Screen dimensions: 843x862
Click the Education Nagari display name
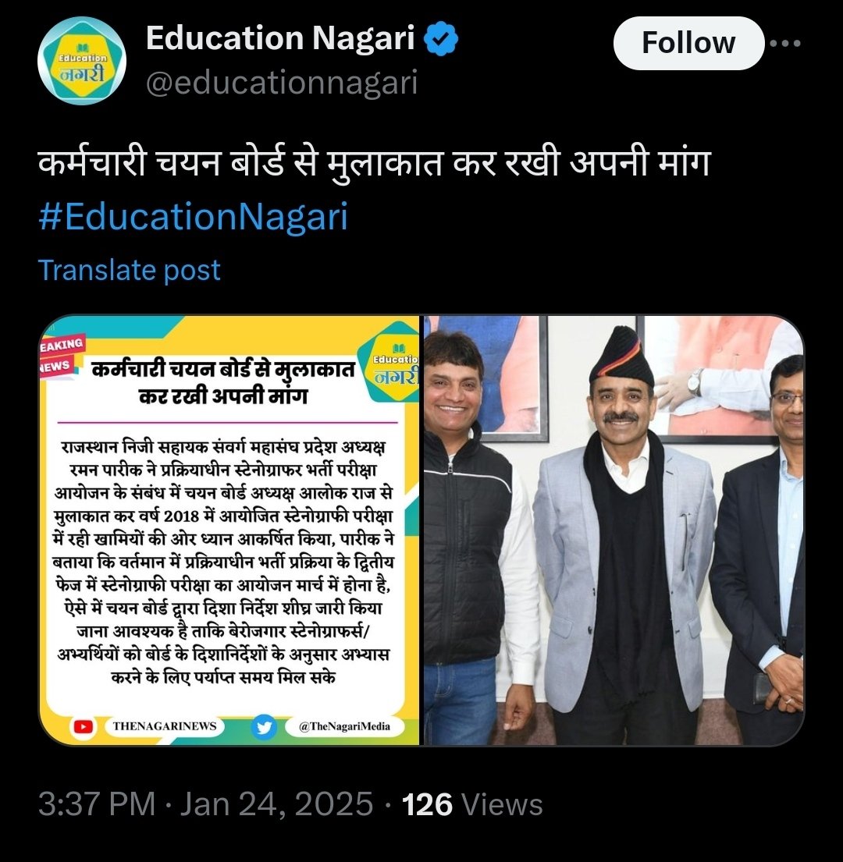click(x=280, y=38)
